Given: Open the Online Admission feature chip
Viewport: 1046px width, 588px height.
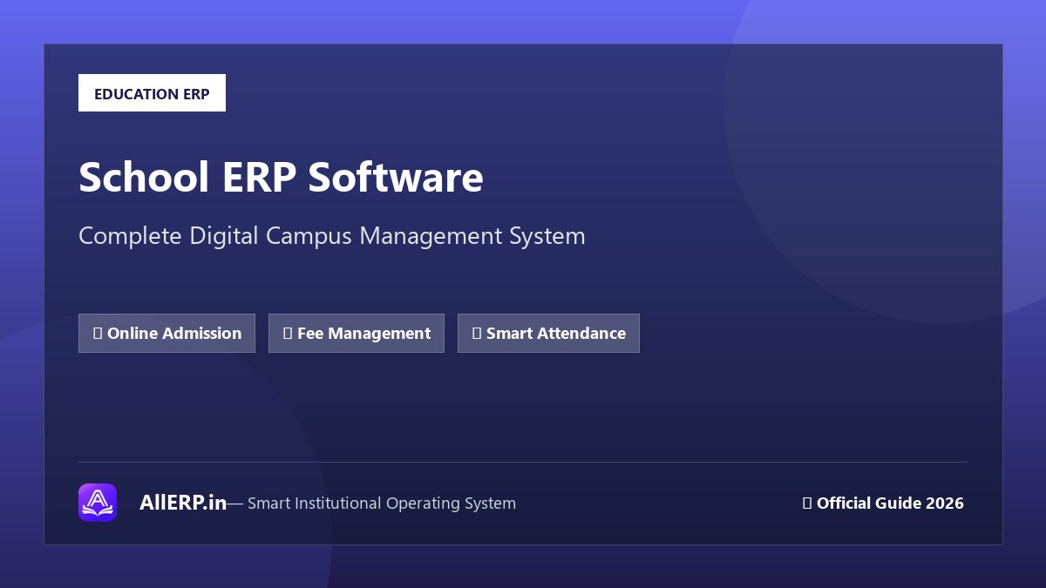Looking at the screenshot, I should [x=166, y=333].
